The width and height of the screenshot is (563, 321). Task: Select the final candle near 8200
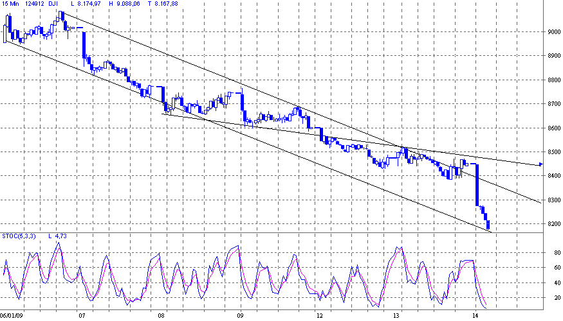488,225
